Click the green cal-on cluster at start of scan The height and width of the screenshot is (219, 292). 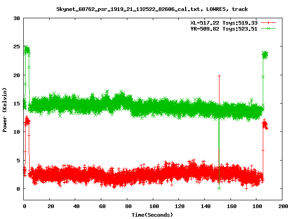[27, 50]
